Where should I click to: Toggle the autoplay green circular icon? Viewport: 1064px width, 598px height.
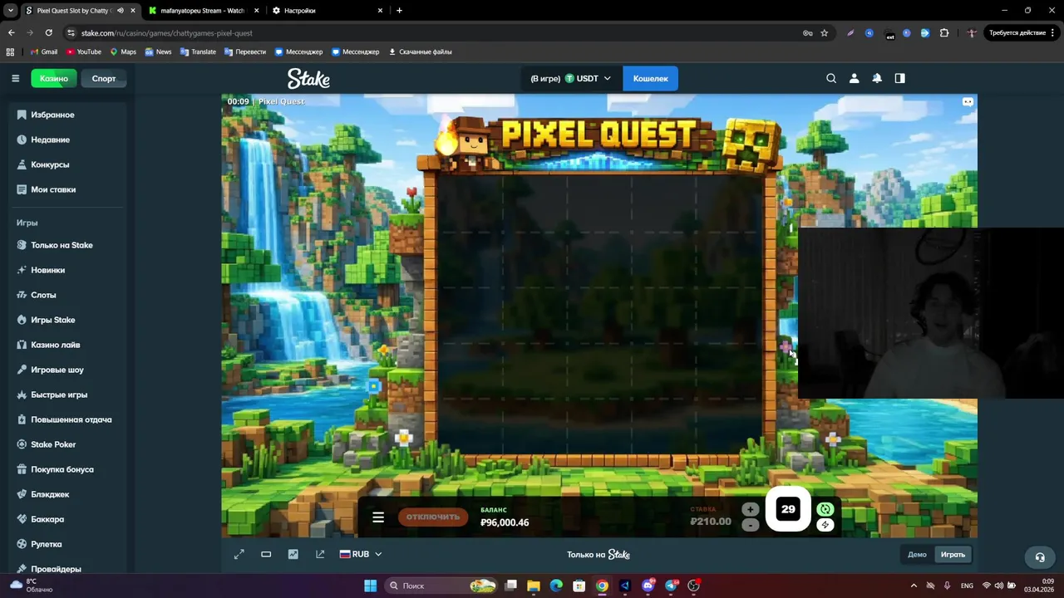click(825, 509)
